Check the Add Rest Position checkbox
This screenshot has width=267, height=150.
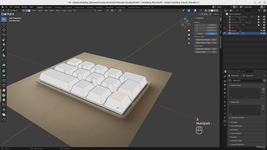(x=230, y=117)
